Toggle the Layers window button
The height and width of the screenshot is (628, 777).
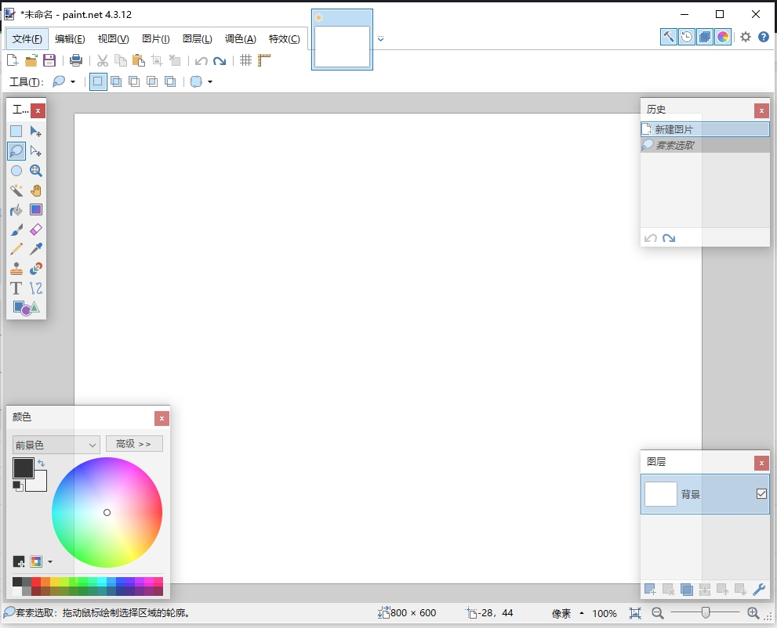[705, 37]
